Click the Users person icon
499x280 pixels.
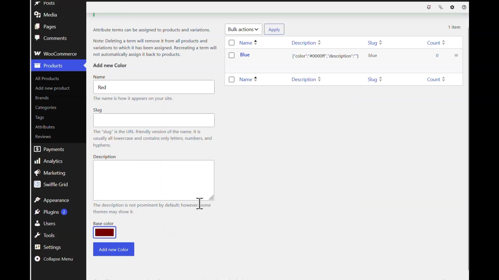pos(37,223)
